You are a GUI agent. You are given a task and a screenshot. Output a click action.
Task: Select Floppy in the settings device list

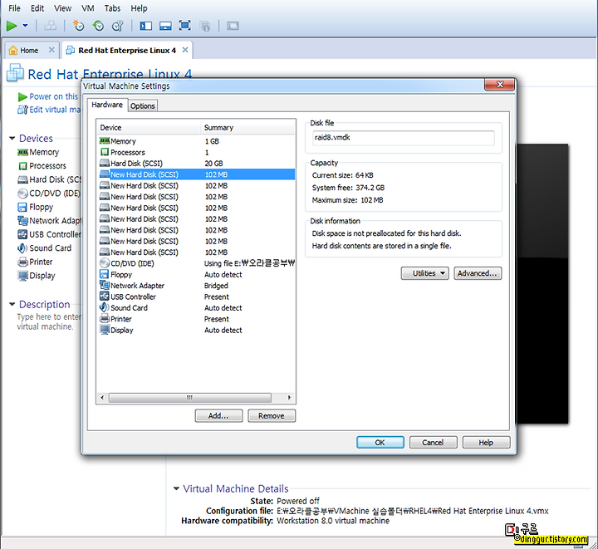tap(196, 274)
